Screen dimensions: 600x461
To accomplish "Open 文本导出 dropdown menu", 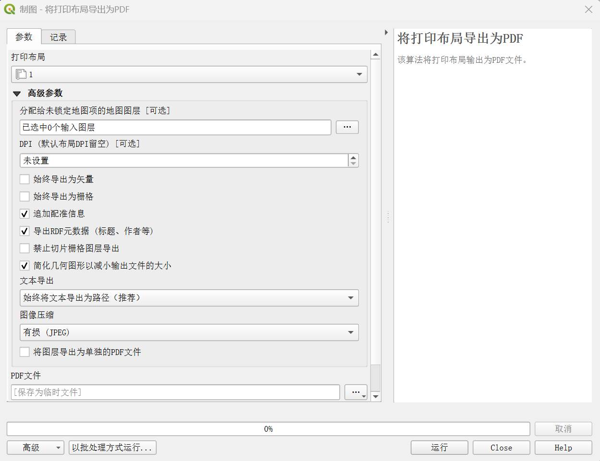I will 189,298.
